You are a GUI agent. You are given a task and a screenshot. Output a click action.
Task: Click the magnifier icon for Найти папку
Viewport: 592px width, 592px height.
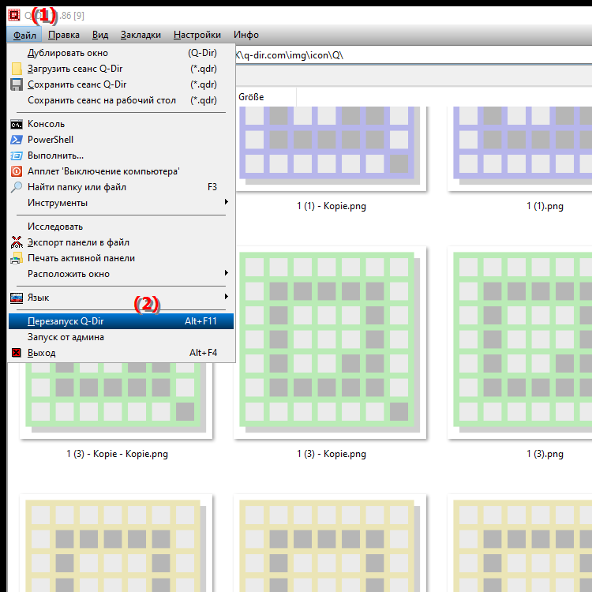[x=17, y=187]
